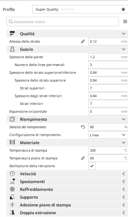This screenshot has width=128, height=217.
Task: Toggle the Abilitazione della retrazione checkbox
Action: coord(92,166)
